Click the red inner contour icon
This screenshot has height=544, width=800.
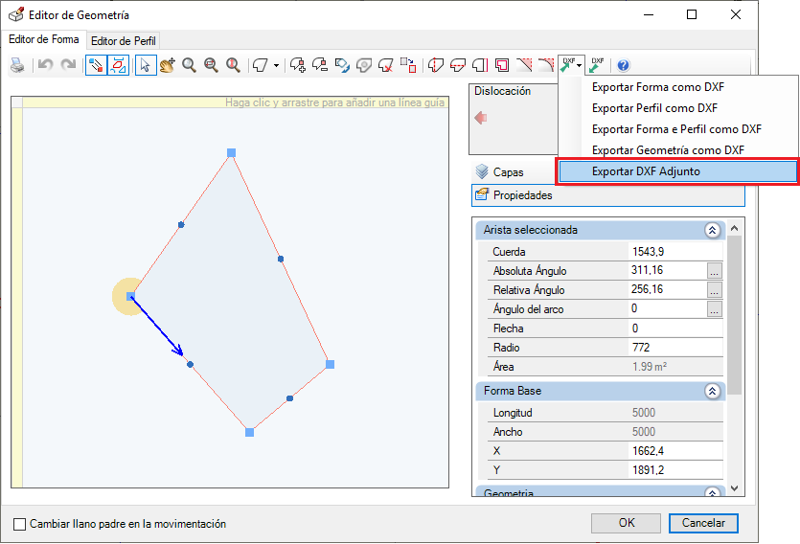[x=502, y=65]
